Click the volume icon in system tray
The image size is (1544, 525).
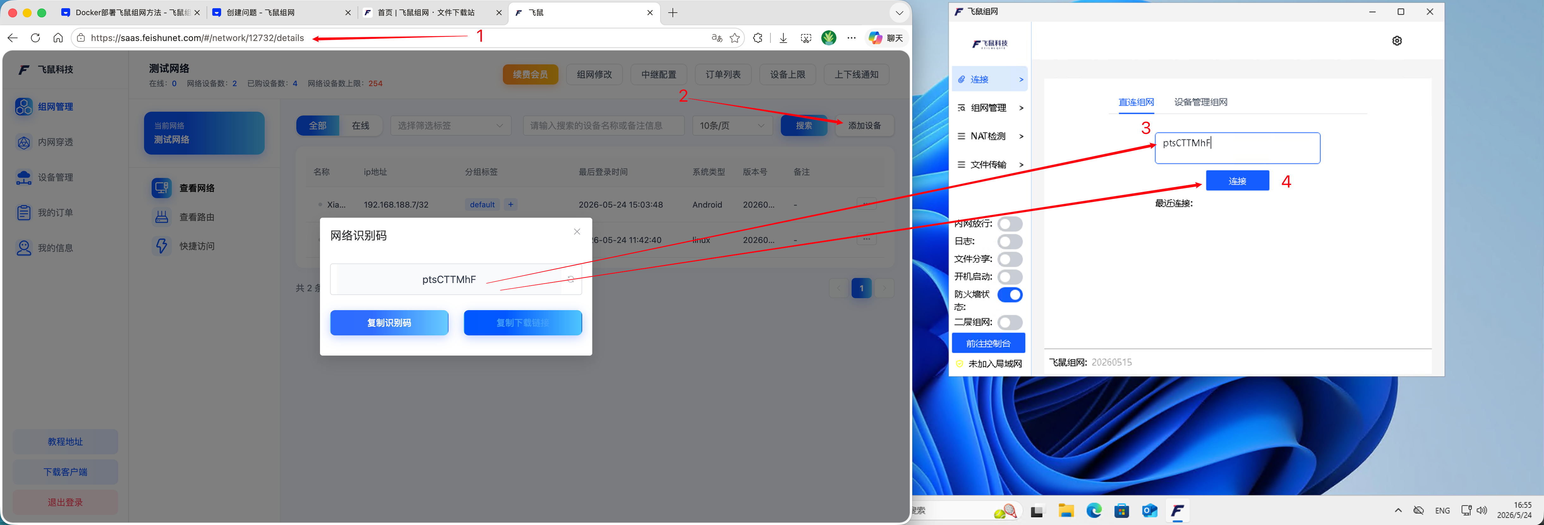coord(1482,510)
